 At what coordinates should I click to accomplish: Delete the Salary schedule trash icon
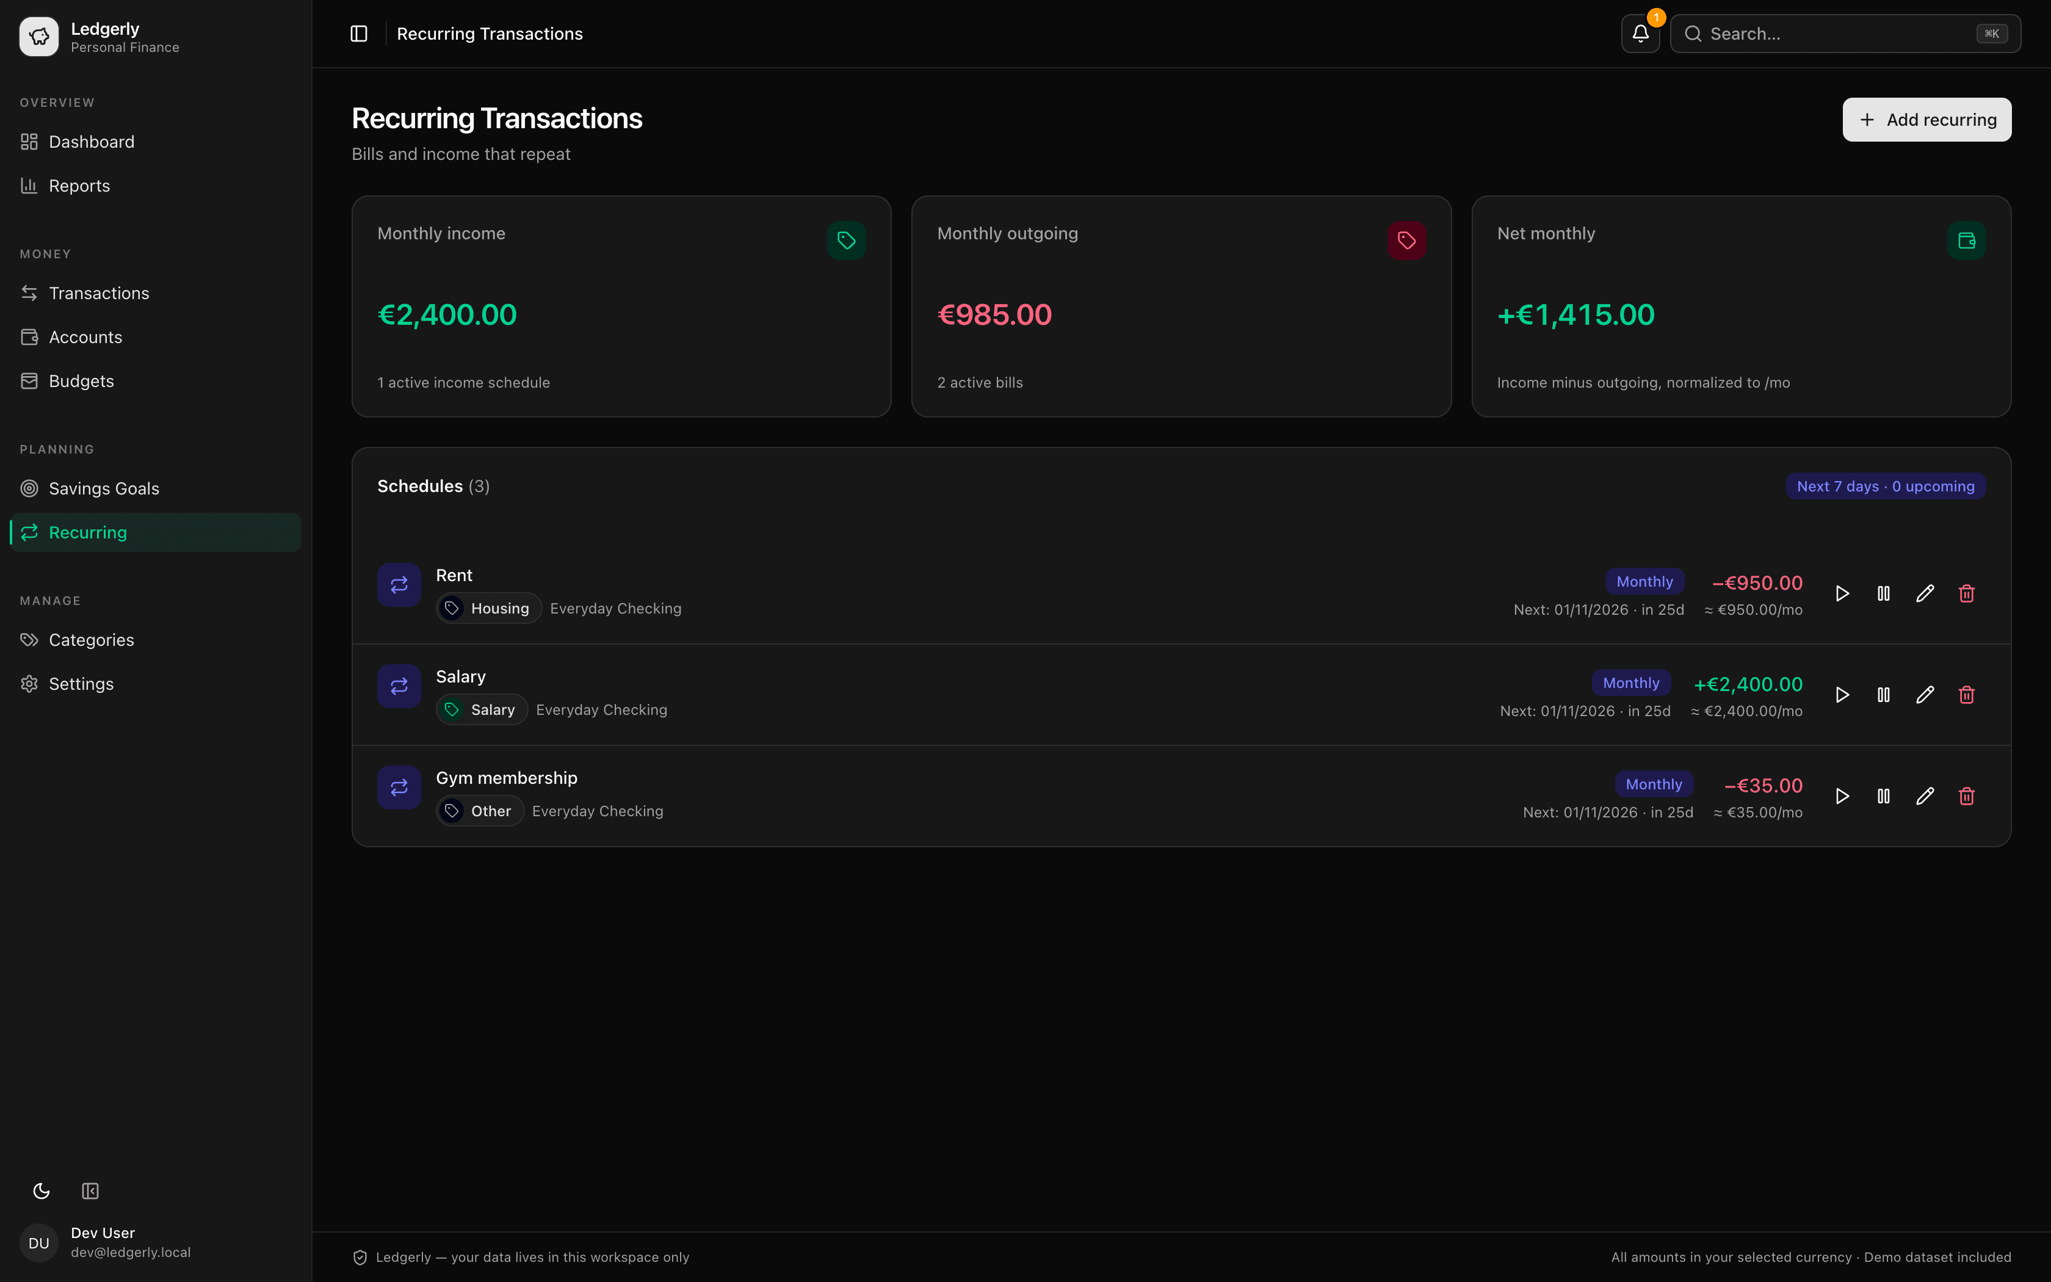[x=1966, y=695]
